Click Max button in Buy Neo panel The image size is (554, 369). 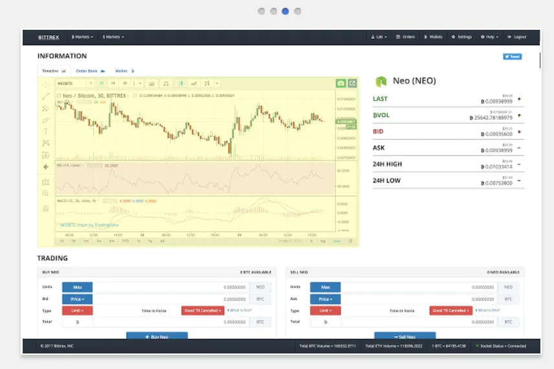point(78,287)
